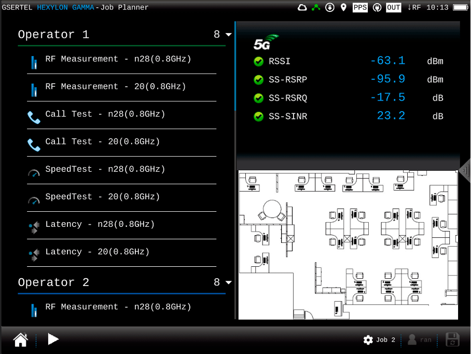Open the cloud status icon in top bar

pos(302,7)
